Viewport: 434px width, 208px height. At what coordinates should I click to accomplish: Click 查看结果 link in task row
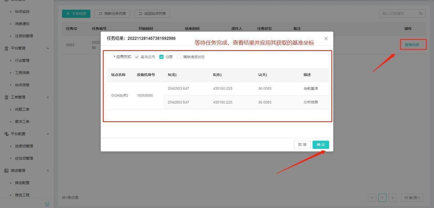tap(413, 44)
